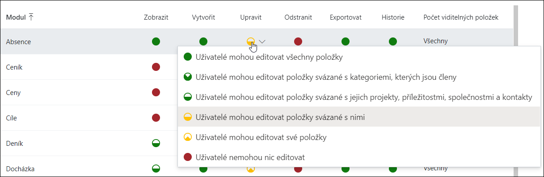Click the half-green Zobrazit circle for Docházka

156,169
